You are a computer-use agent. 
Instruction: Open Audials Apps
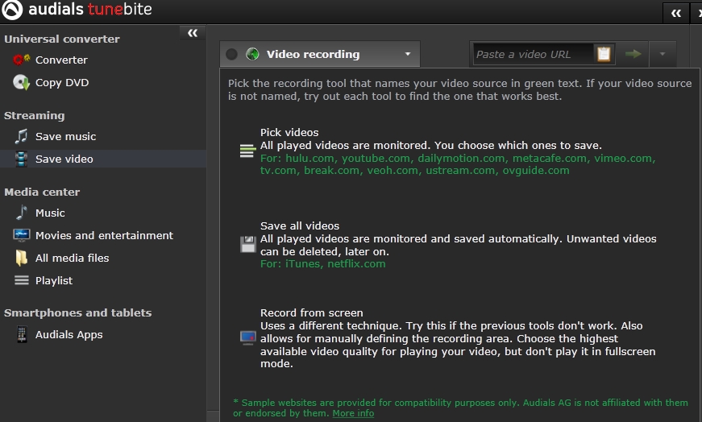[x=69, y=335]
